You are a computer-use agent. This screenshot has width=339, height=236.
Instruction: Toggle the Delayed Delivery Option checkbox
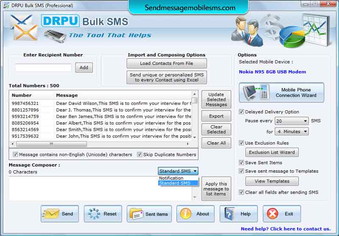[241, 112]
